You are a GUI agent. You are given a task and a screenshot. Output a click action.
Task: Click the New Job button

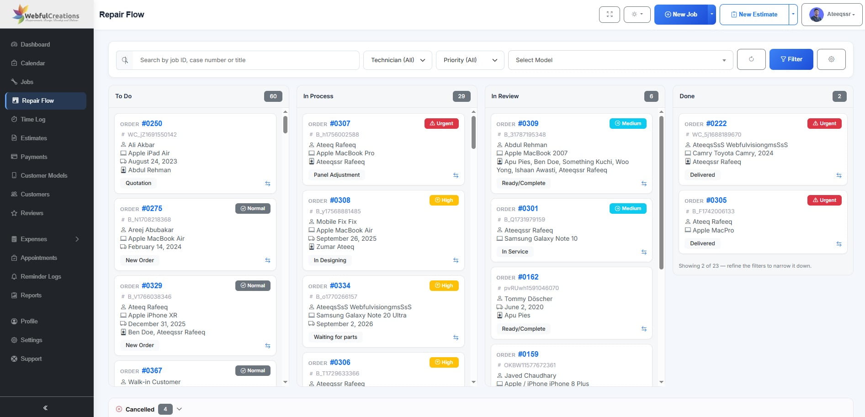[x=681, y=15]
